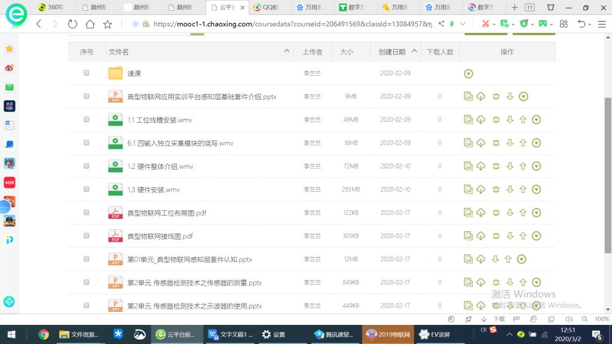
Task: Click the eye preview icon for 典型物联网接线图.pdf
Action: (496, 236)
